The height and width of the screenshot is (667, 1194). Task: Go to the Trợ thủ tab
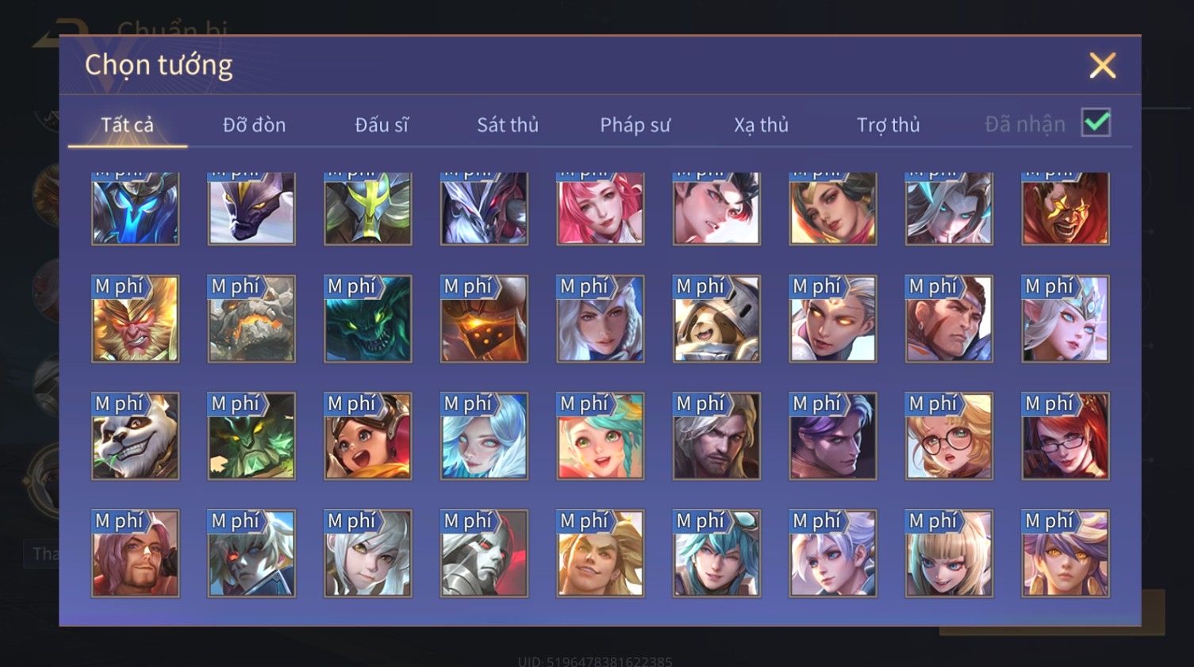[x=889, y=125]
